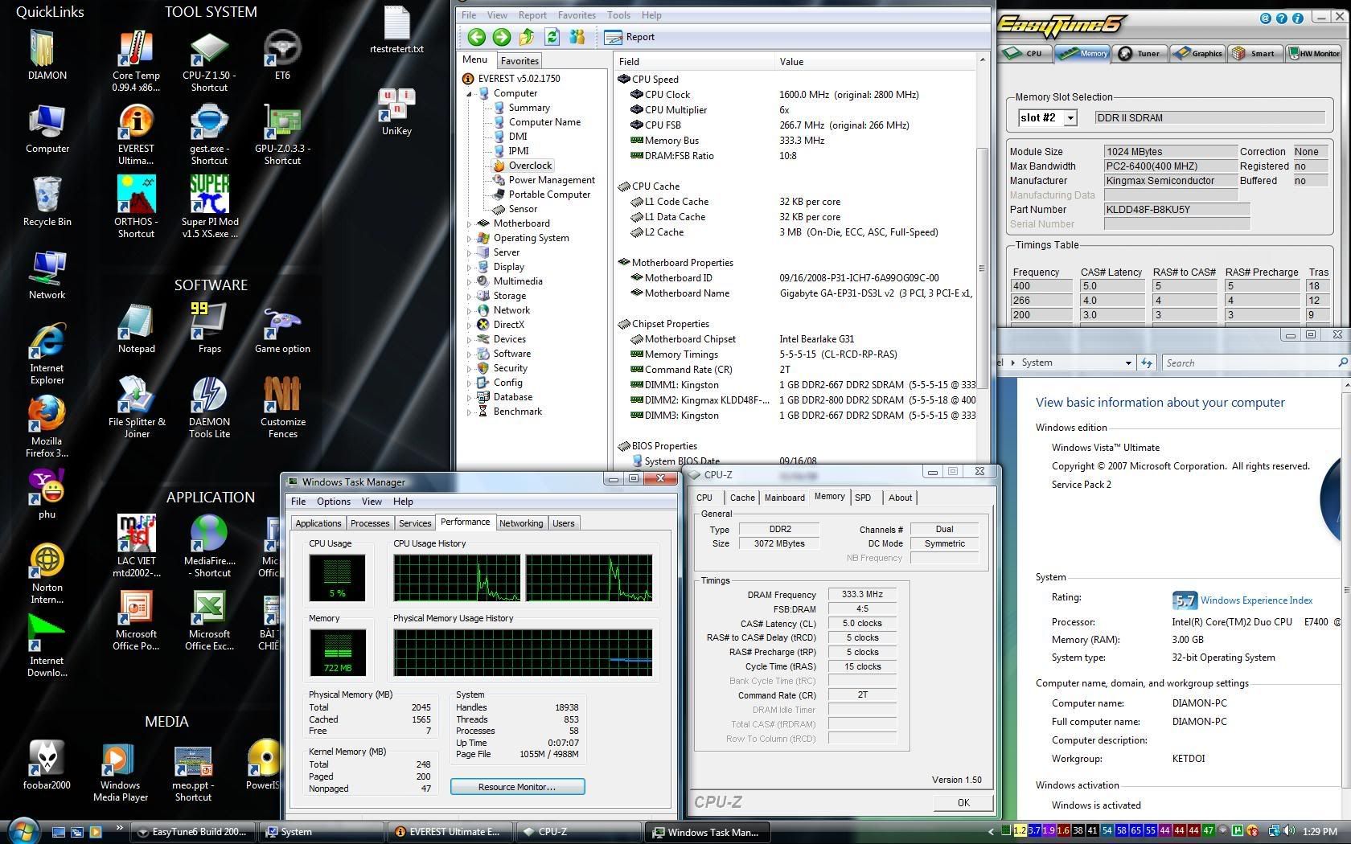Open Mozilla Firefox desktop icon
This screenshot has height=844, width=1351.
click(x=47, y=426)
